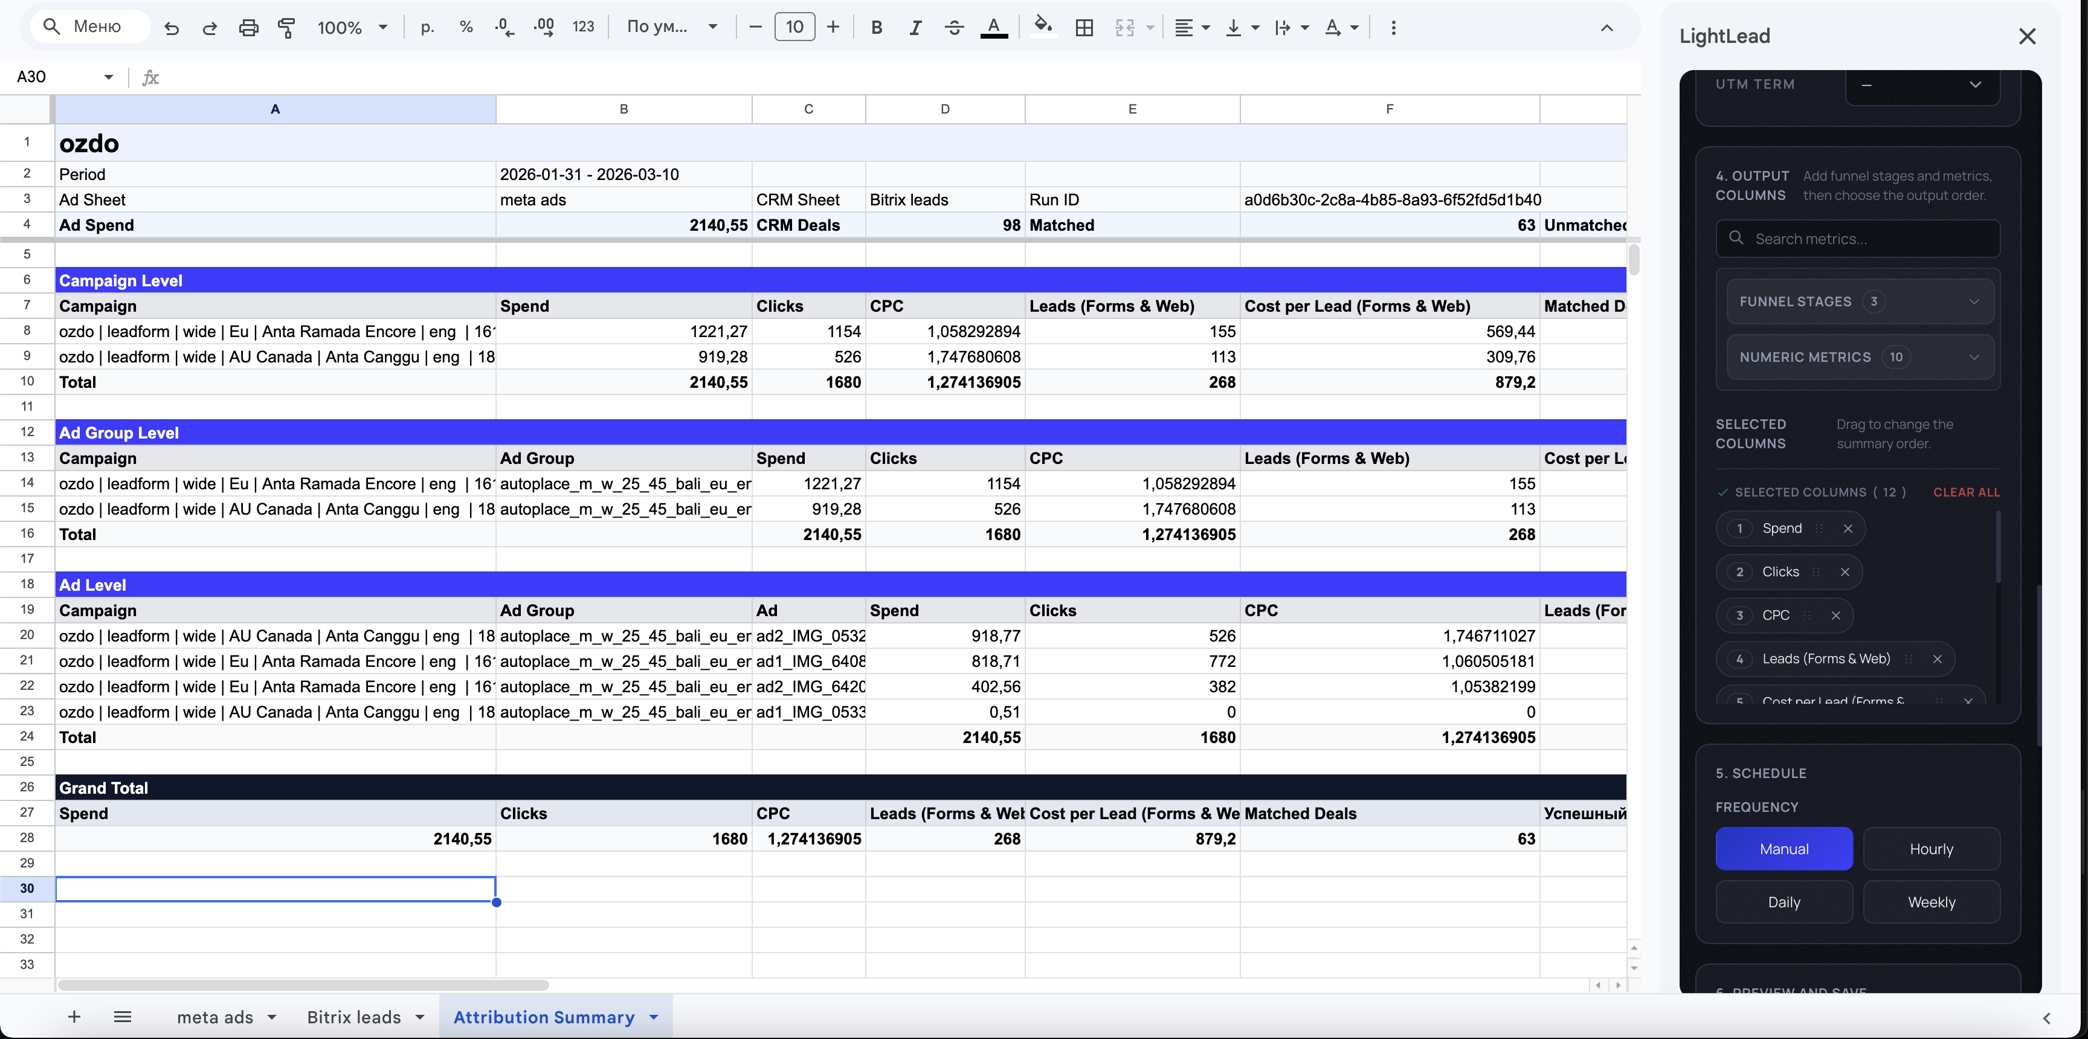
Task: Click the Clear All link
Action: tap(1965, 493)
